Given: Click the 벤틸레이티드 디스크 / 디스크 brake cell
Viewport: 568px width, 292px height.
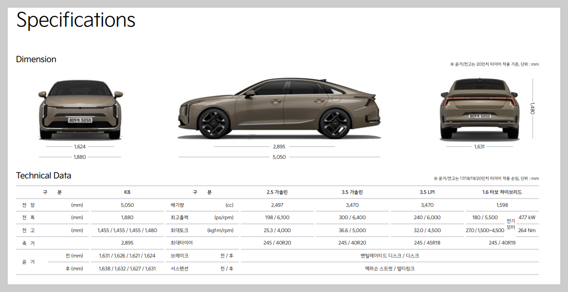Looking at the screenshot, I should (x=389, y=256).
